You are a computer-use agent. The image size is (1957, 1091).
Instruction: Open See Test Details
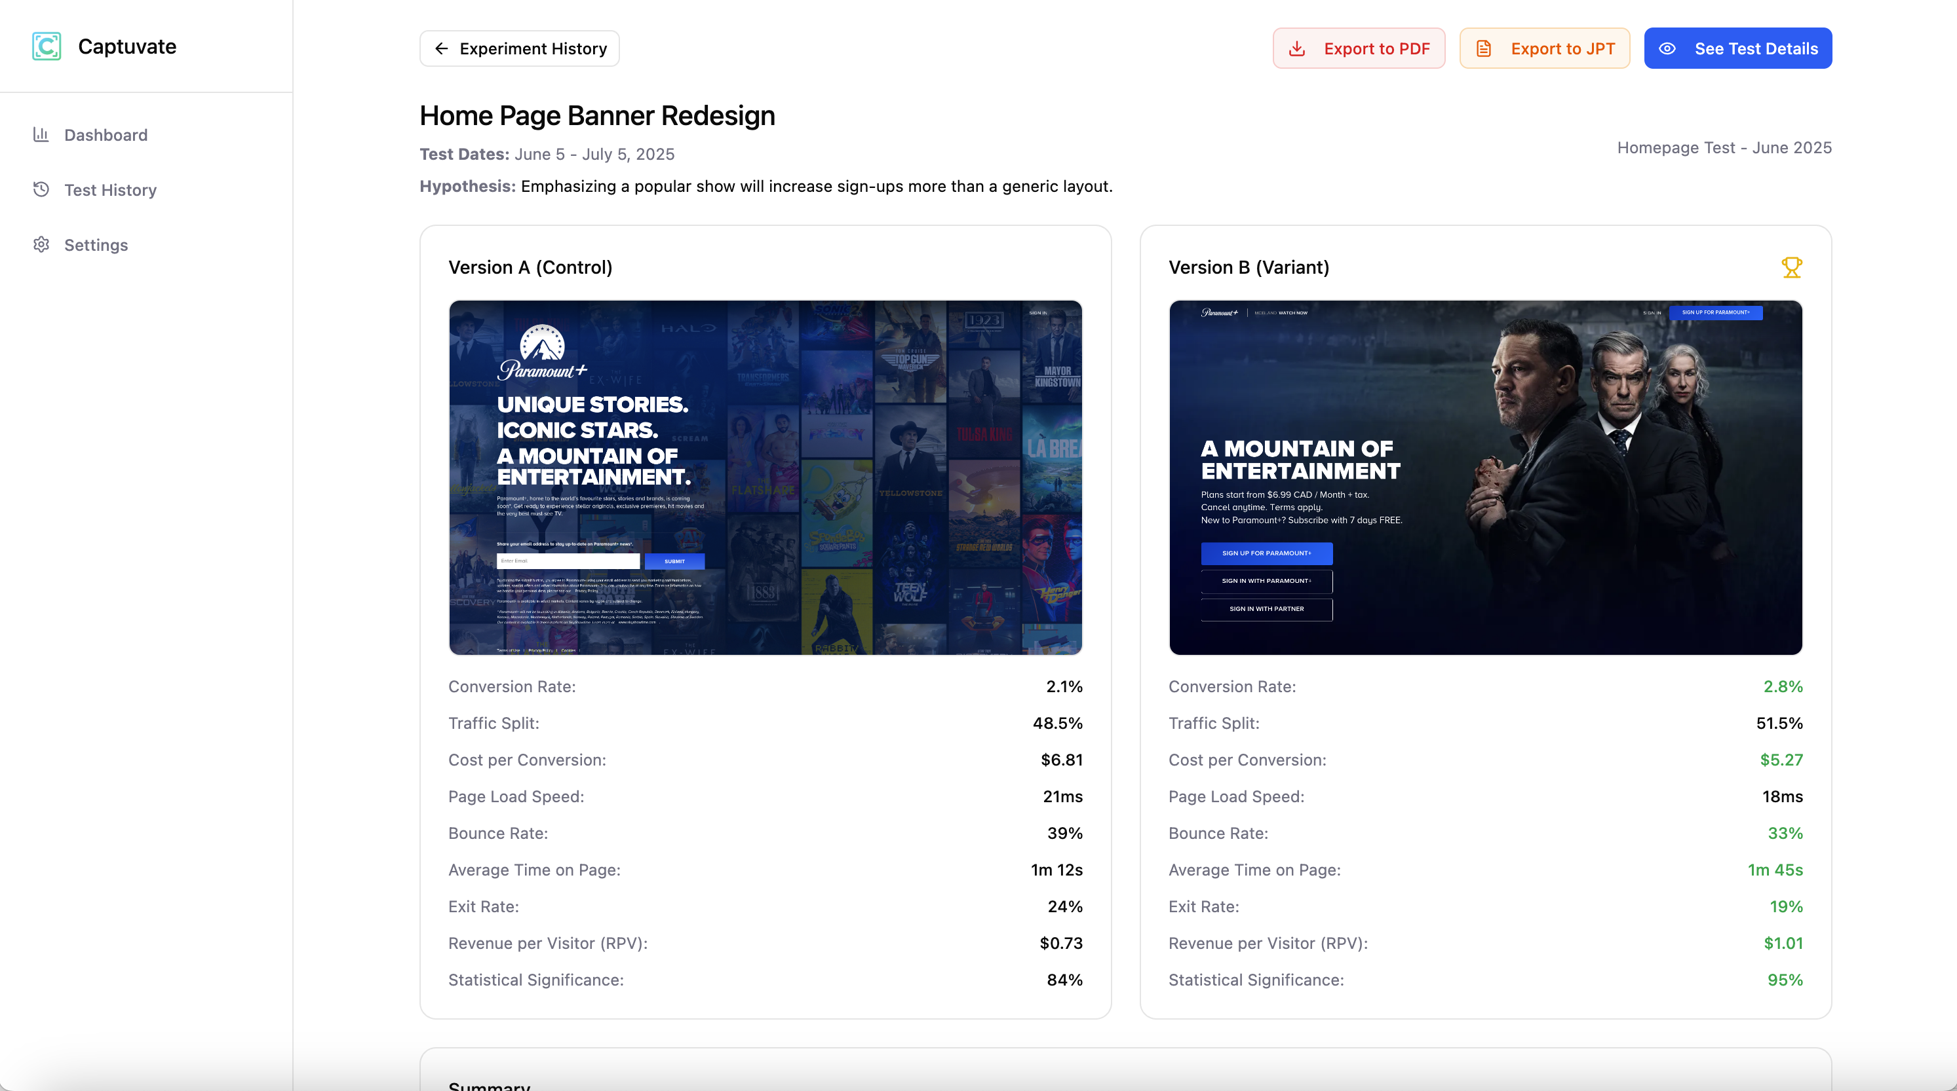[1737, 48]
